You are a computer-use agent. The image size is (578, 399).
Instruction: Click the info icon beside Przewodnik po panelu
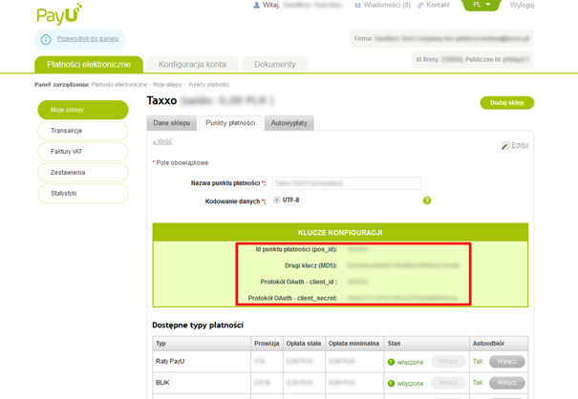pyautogui.click(x=46, y=39)
